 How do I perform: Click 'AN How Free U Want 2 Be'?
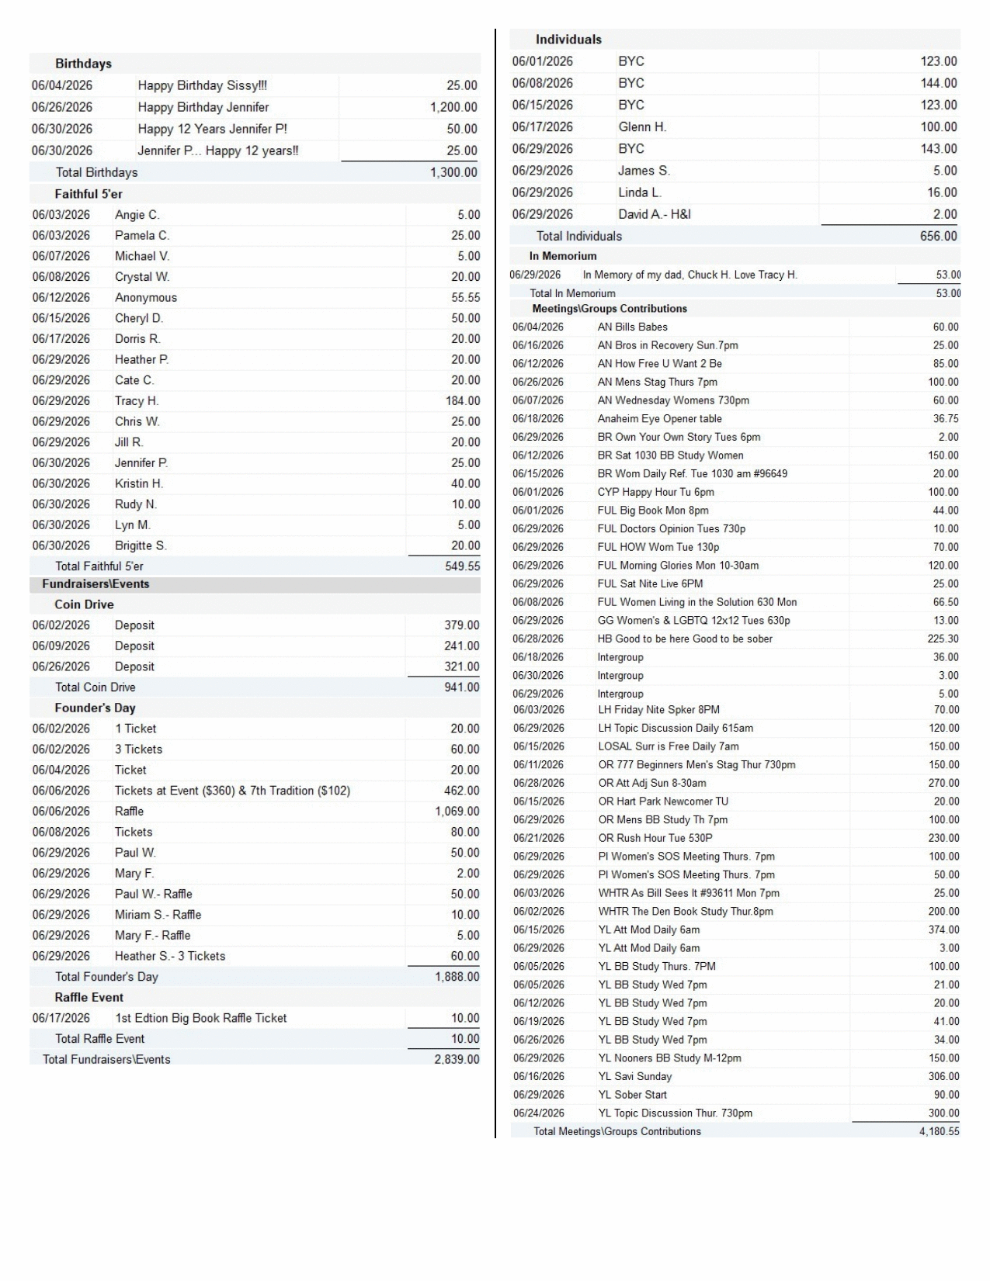click(660, 364)
